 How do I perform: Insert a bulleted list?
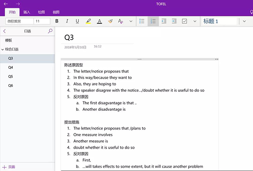point(142,21)
